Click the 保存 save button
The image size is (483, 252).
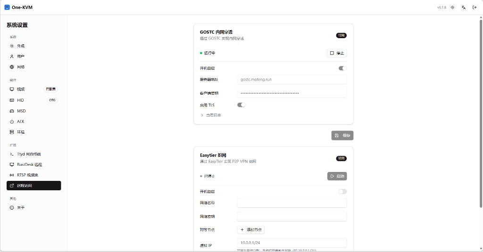[x=342, y=136]
